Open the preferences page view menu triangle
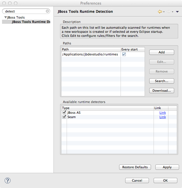The width and height of the screenshot is (182, 188). pos(177,12)
